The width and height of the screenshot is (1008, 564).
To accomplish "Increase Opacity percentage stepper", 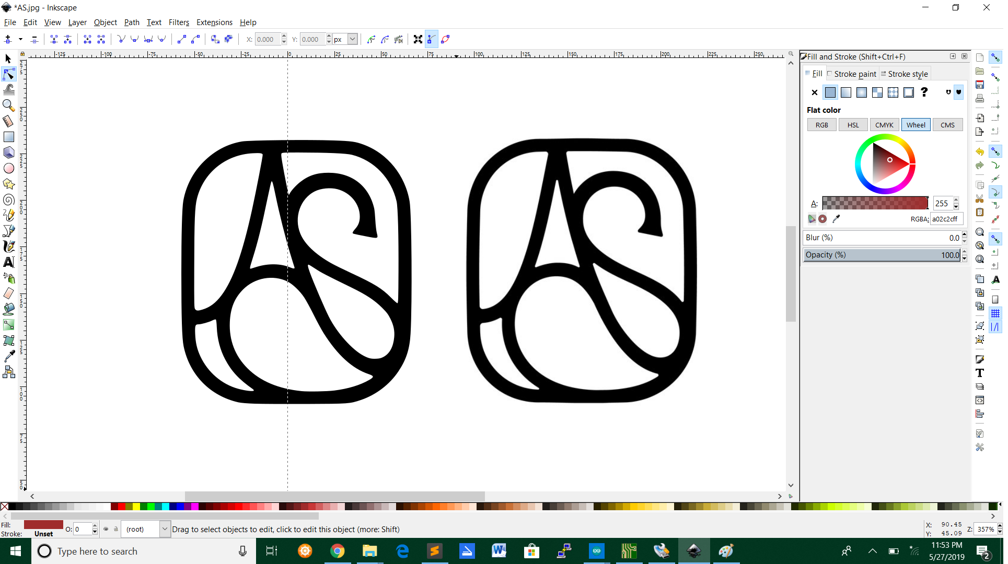I will pyautogui.click(x=964, y=252).
